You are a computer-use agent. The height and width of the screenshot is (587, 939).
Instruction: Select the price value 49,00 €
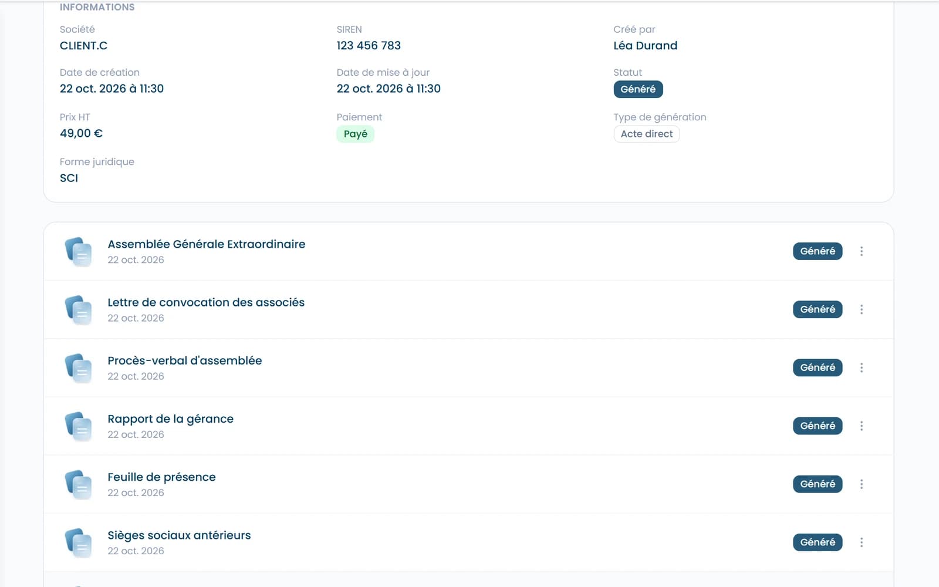[81, 133]
